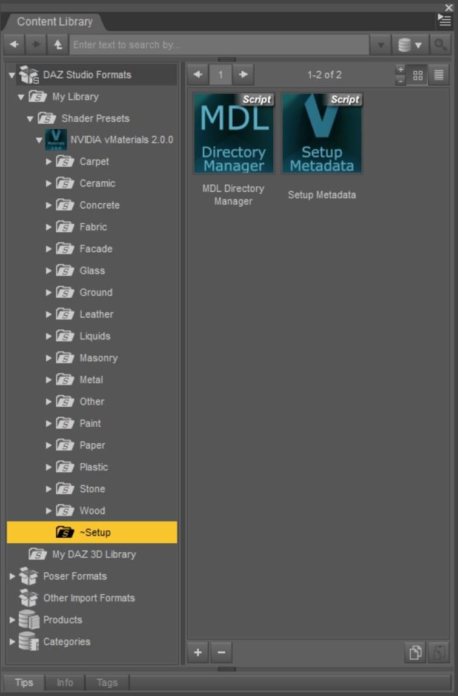Expand the Products node

12,620
